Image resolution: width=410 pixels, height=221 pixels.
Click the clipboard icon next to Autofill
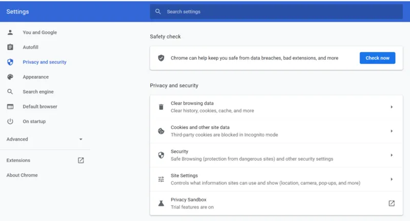10,47
